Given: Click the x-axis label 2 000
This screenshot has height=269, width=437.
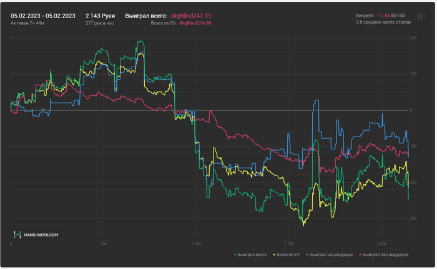Looking at the screenshot, I should point(382,244).
